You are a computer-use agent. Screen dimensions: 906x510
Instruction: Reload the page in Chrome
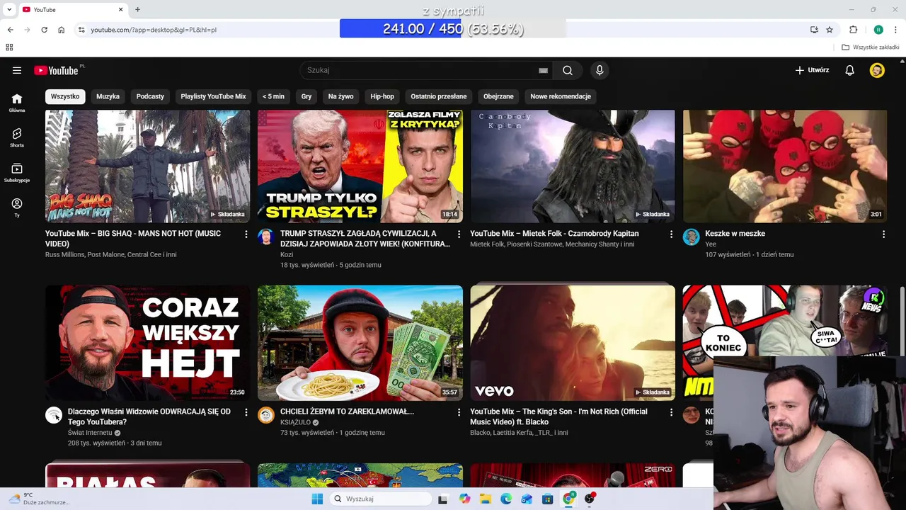coord(44,30)
